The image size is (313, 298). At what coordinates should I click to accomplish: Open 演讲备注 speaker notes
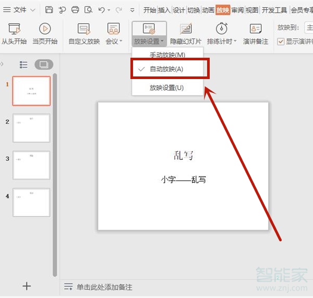256,30
